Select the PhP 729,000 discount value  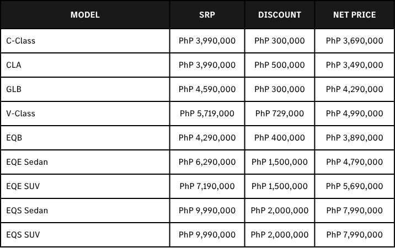[x=279, y=114]
